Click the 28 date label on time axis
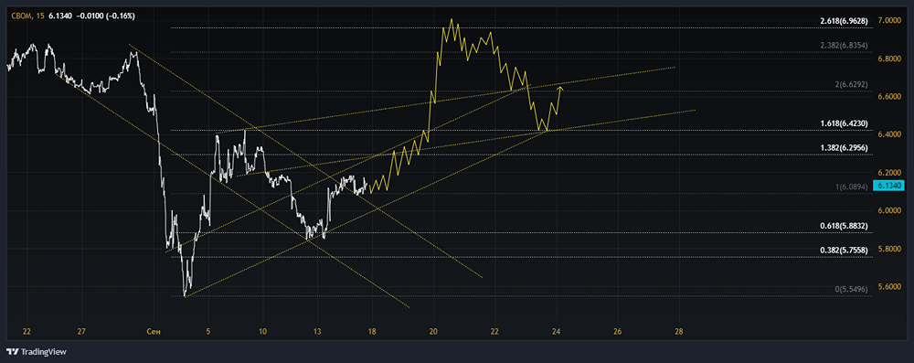The width and height of the screenshot is (914, 363). [x=679, y=332]
